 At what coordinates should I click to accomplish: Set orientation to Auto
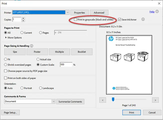[5, 88]
